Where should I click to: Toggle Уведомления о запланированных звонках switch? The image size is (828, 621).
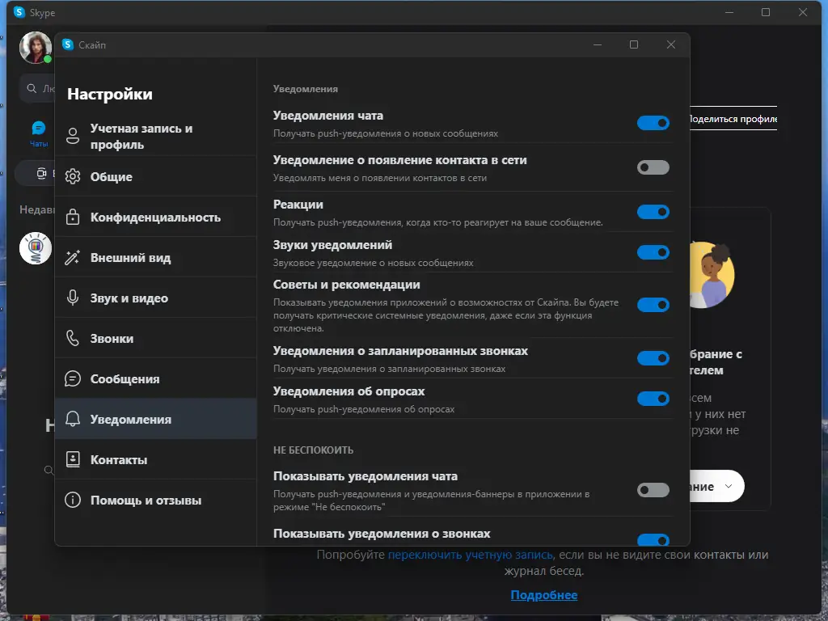coord(653,358)
